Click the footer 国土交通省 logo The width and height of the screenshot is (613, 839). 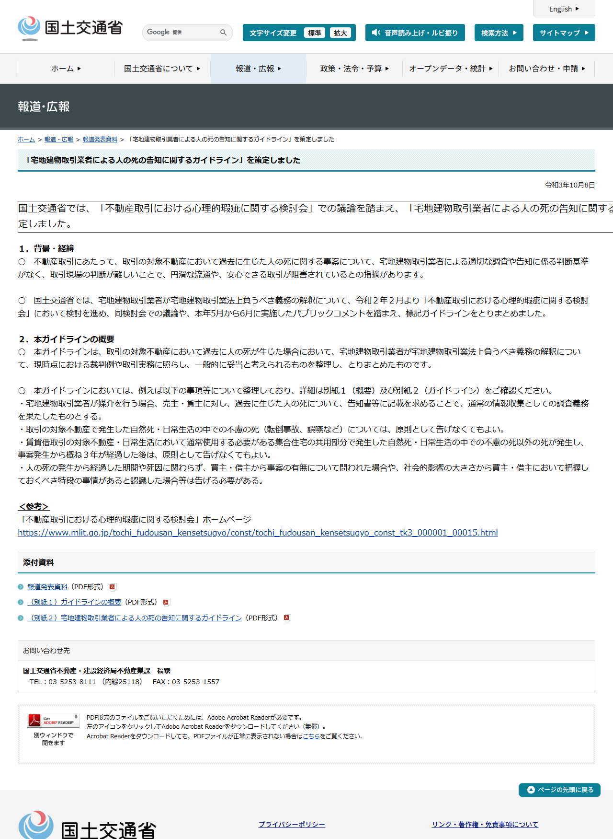87,825
